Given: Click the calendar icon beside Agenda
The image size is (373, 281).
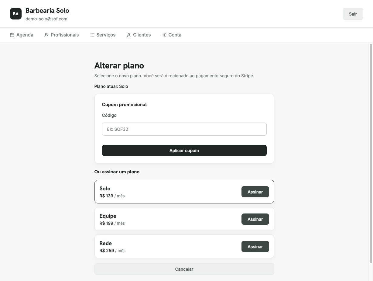Looking at the screenshot, I should [x=12, y=35].
